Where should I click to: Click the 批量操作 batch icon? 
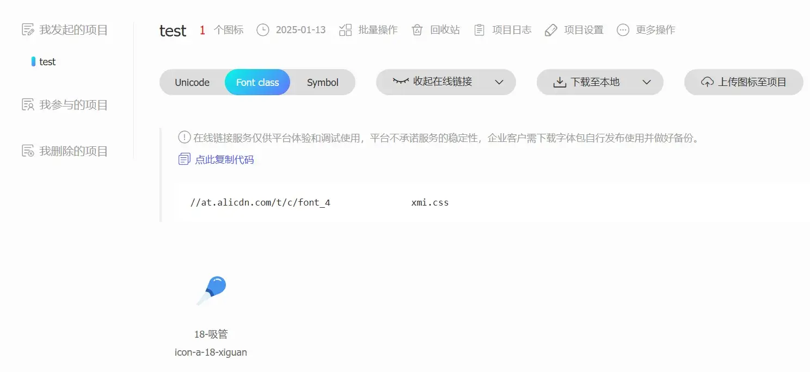point(345,30)
